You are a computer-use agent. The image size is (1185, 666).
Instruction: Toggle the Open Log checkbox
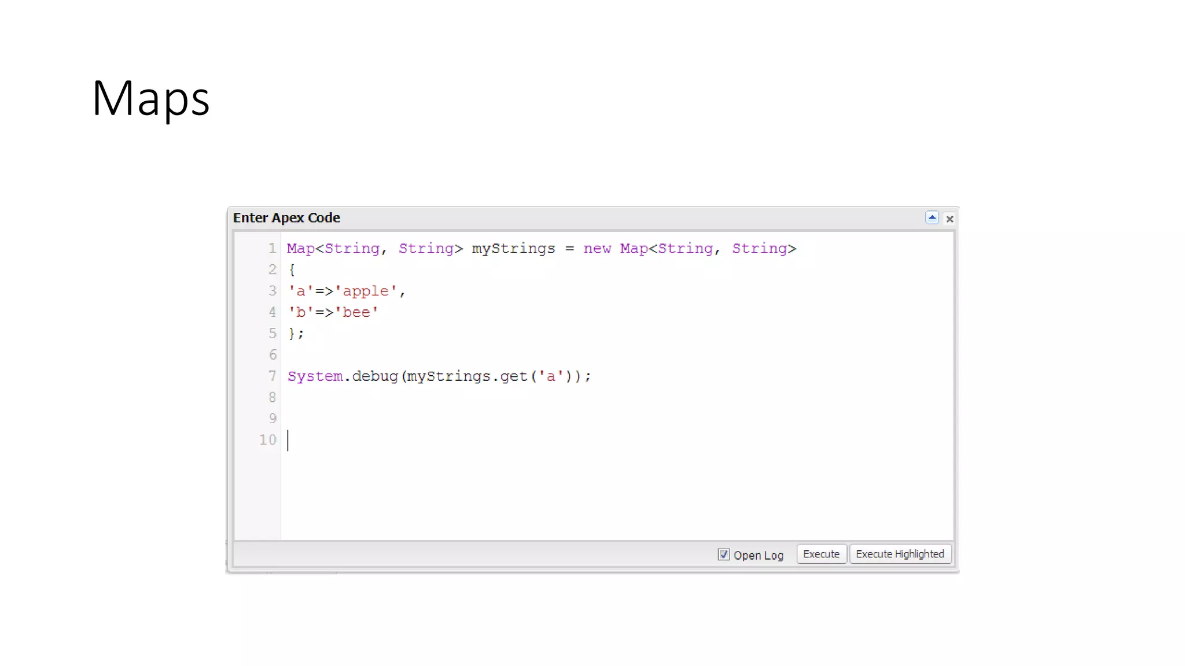[x=723, y=554]
